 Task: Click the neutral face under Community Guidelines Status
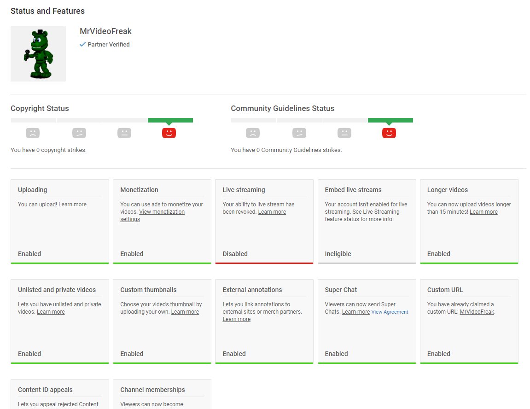pos(344,133)
